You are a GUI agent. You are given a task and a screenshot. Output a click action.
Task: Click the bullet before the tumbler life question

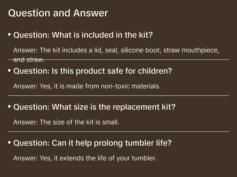(x=9, y=142)
